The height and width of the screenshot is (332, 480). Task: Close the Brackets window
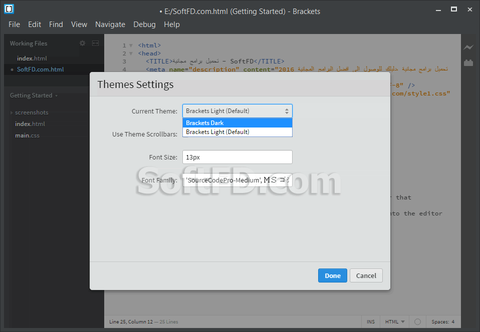470,9
